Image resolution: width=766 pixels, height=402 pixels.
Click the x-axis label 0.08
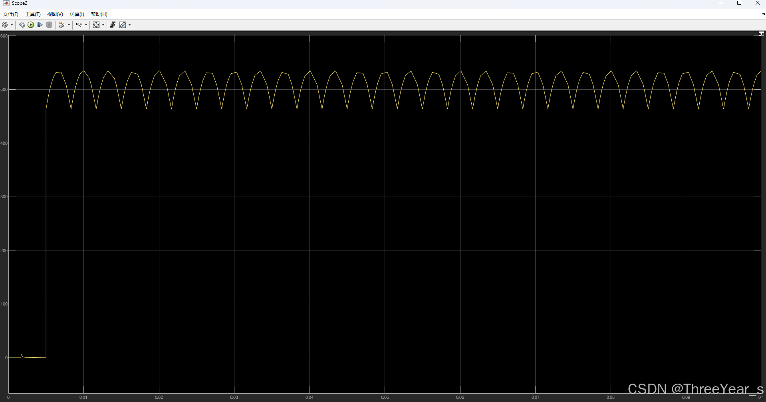click(x=611, y=397)
